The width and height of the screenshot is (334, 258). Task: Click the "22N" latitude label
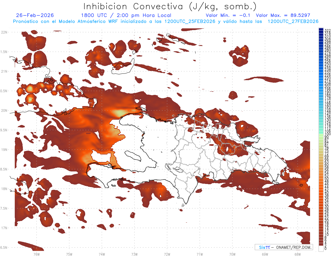[x=4, y=32]
